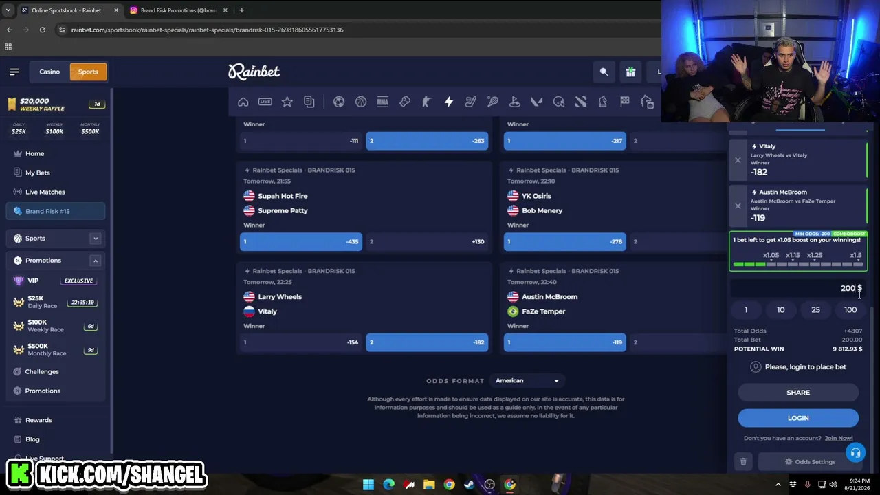This screenshot has width=880, height=495.
Task: Open the sportsbook home icon
Action: [x=243, y=102]
